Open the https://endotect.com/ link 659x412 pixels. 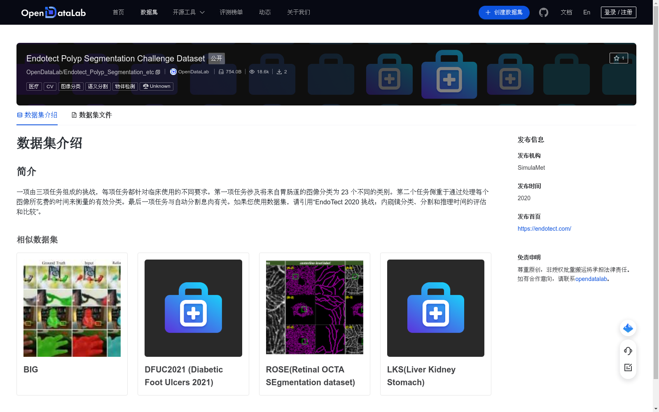(544, 229)
